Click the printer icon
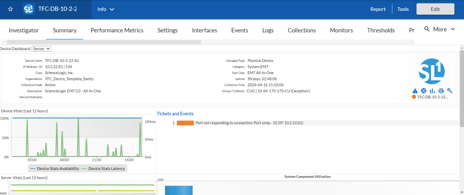Screen dimensions: 464x195 [441, 91]
